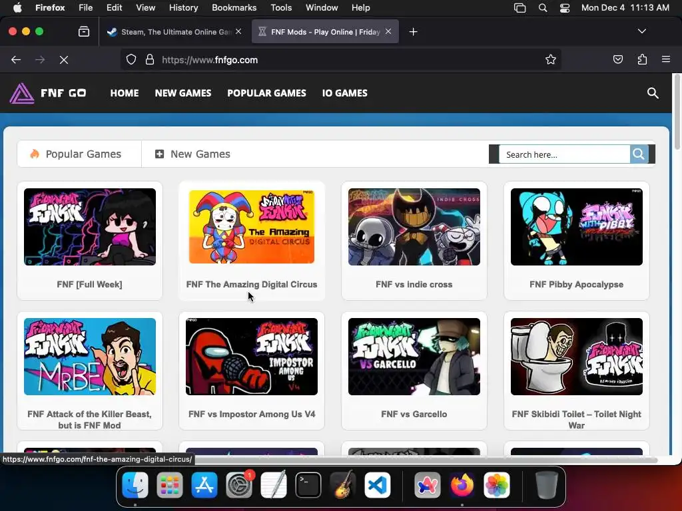Click 'FNF vs Impostor Among Us V4' text
682x511 pixels.
click(x=251, y=414)
